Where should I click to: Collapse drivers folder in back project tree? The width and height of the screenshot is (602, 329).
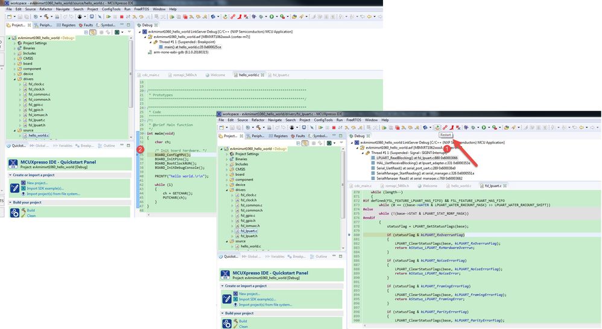click(x=15, y=79)
